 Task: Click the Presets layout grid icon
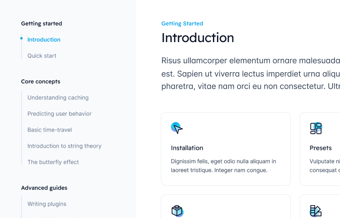point(316,128)
